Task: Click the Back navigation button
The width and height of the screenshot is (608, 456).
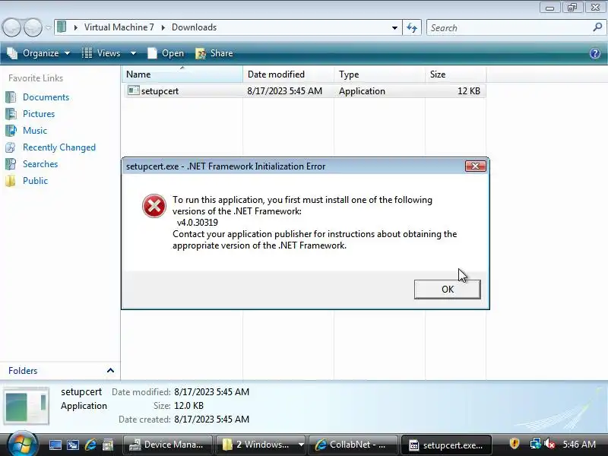Action: point(11,28)
